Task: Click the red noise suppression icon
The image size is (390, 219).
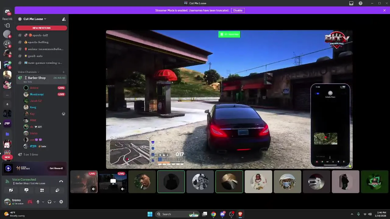Action: (x=30, y=202)
